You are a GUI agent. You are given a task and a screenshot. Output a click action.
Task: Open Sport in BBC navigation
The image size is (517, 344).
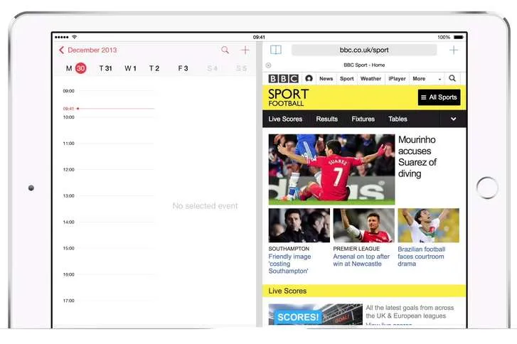347,78
